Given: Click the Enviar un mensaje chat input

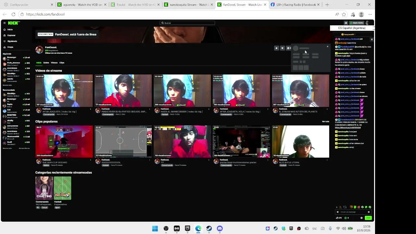Looking at the screenshot, I should click(353, 212).
